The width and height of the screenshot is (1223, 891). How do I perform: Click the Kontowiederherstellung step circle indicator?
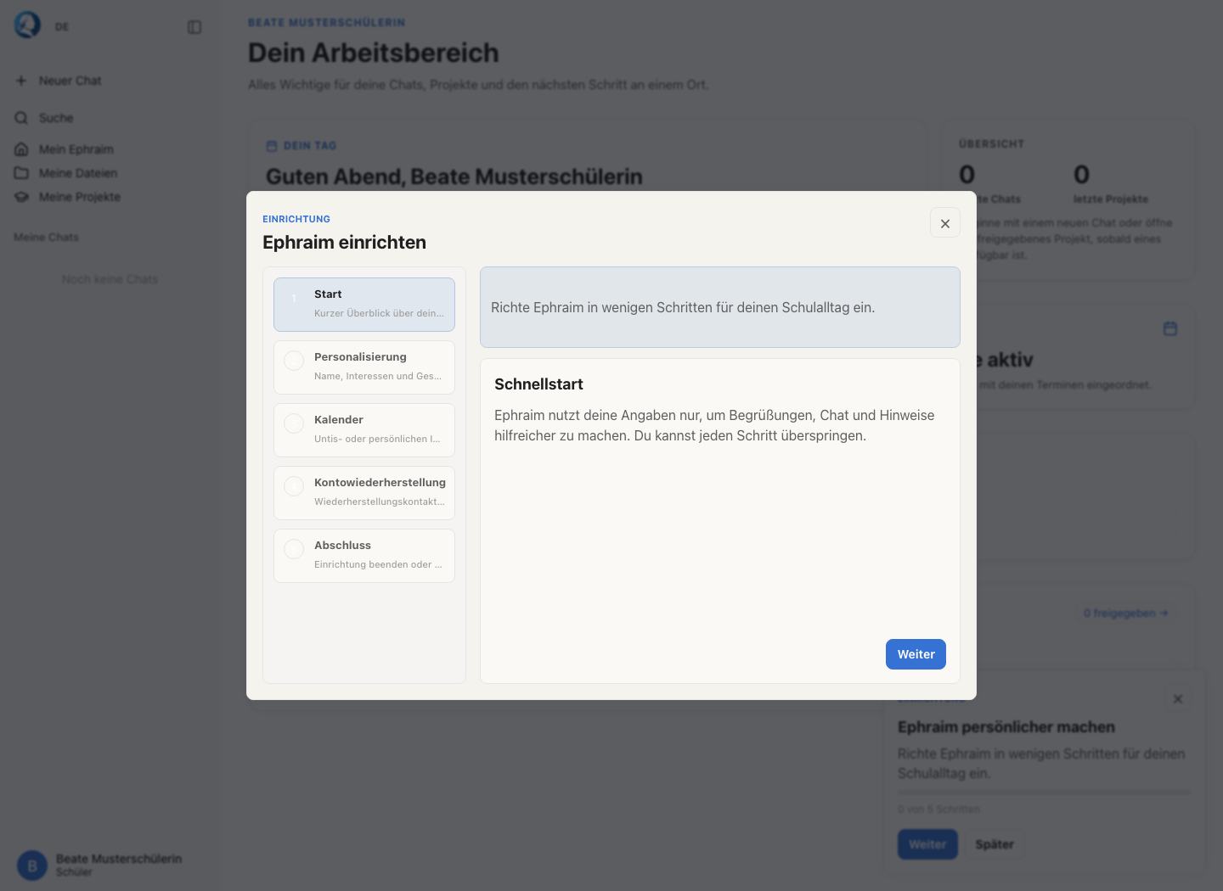tap(294, 486)
